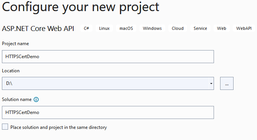This screenshot has height=140, width=257.
Task: Click the Location label
Action: (x=11, y=71)
